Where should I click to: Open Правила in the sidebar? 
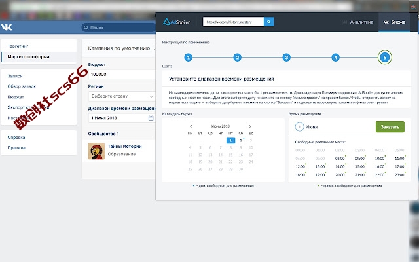pos(16,147)
